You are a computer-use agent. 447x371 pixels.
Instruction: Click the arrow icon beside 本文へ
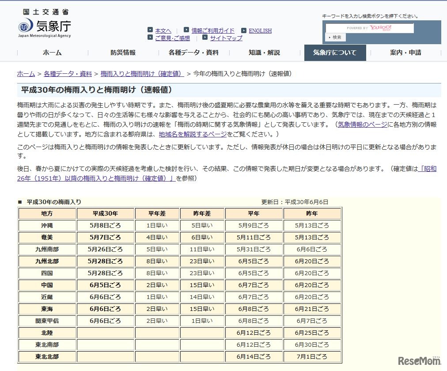point(150,30)
